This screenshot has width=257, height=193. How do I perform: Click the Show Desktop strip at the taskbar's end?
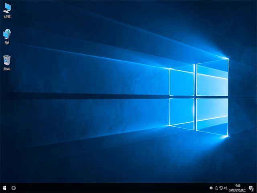click(x=256, y=188)
